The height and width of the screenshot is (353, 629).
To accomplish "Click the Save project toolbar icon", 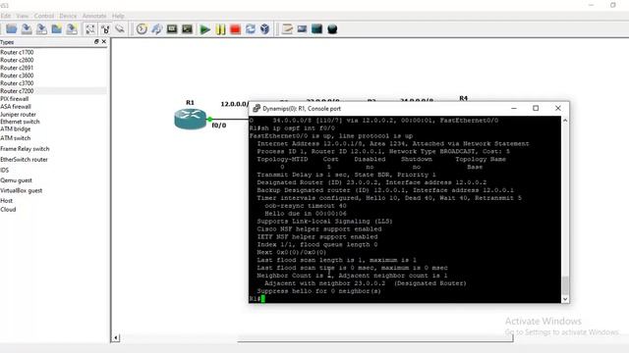I will (27, 28).
